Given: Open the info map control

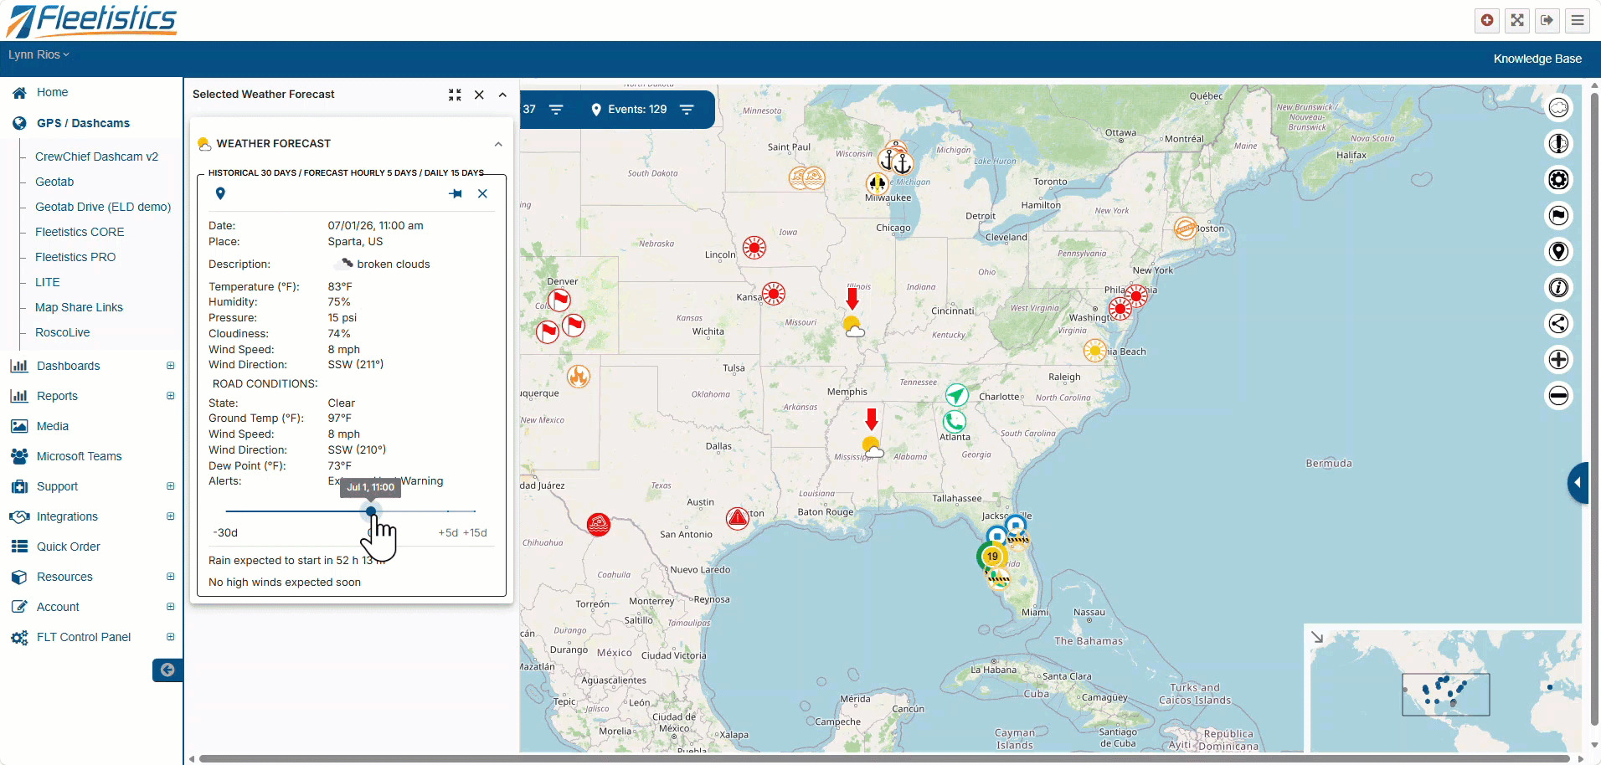Looking at the screenshot, I should [x=1558, y=288].
